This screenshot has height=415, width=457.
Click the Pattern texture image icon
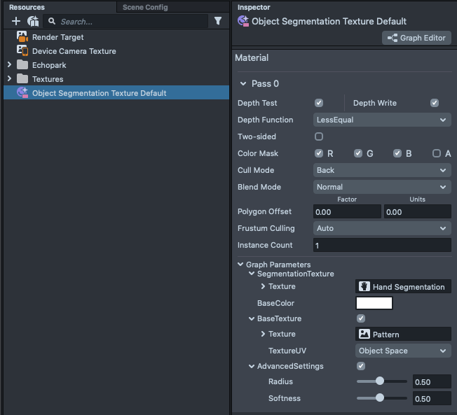(364, 335)
